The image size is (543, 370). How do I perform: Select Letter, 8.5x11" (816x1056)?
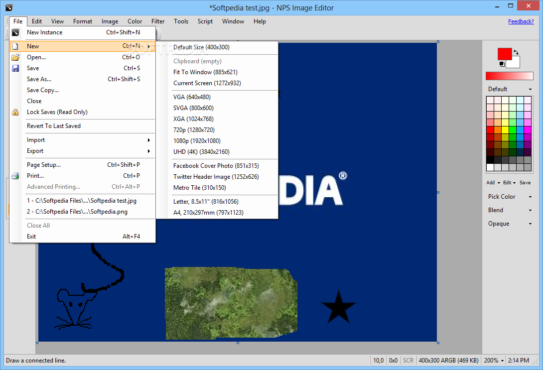(x=217, y=202)
